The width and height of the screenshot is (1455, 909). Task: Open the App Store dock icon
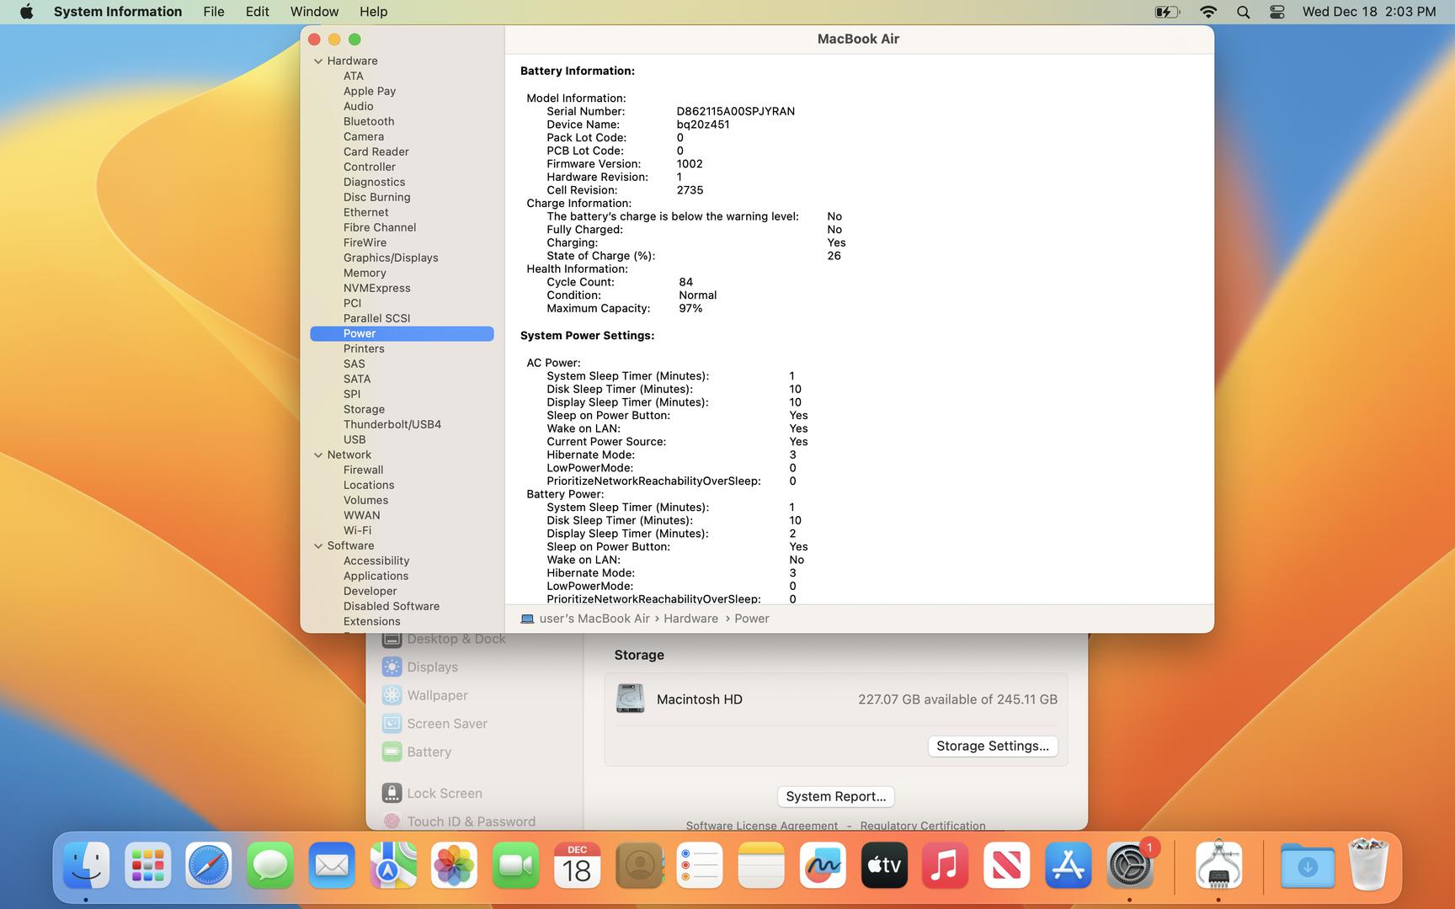1068,865
